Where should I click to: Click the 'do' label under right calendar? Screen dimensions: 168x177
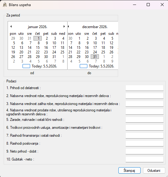[89, 73]
